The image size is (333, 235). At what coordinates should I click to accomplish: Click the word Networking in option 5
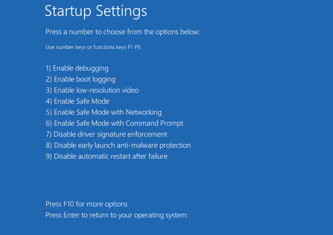(x=144, y=112)
